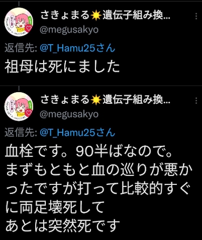This screenshot has width=202, height=240.
Task: Click the profile avatar on the 血栓です tweet
Action: click(x=19, y=107)
